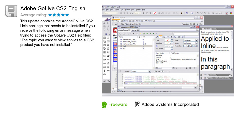Click the arrow button next to Size field
Screen dimensions: 239x116
[172, 46]
